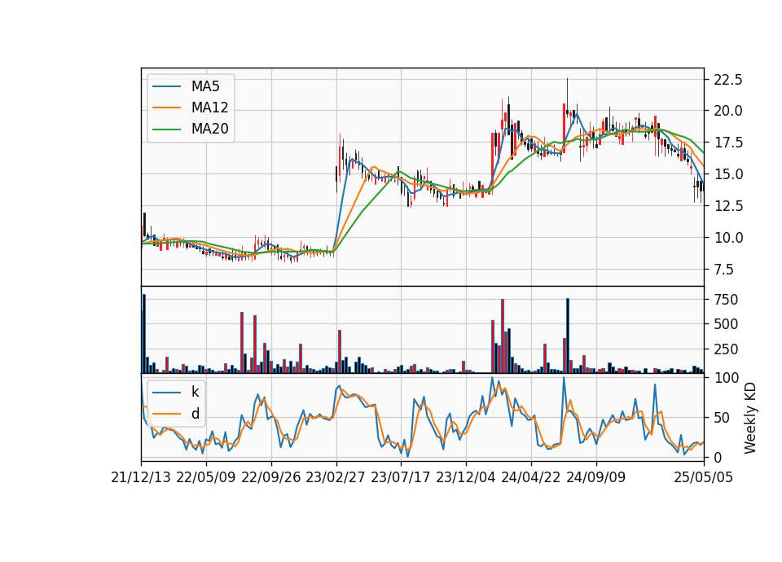782x562 pixels.
Task: Click the blue MA5 legend line sample
Action: pyautogui.click(x=166, y=86)
